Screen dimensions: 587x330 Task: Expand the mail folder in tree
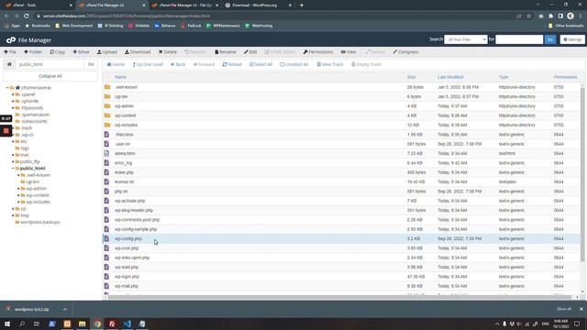click(x=13, y=155)
